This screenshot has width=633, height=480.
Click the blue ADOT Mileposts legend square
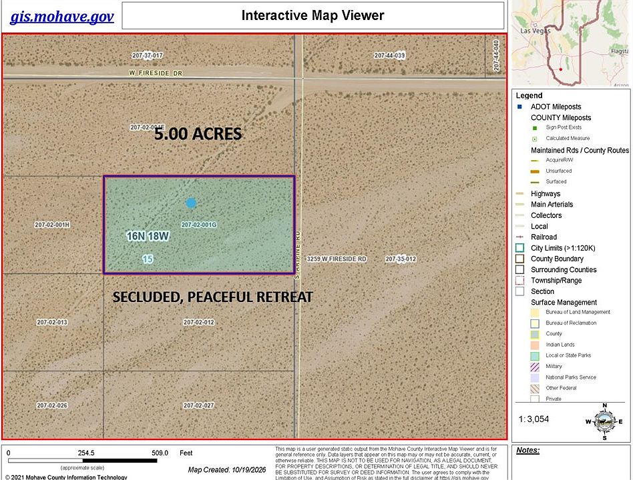520,107
